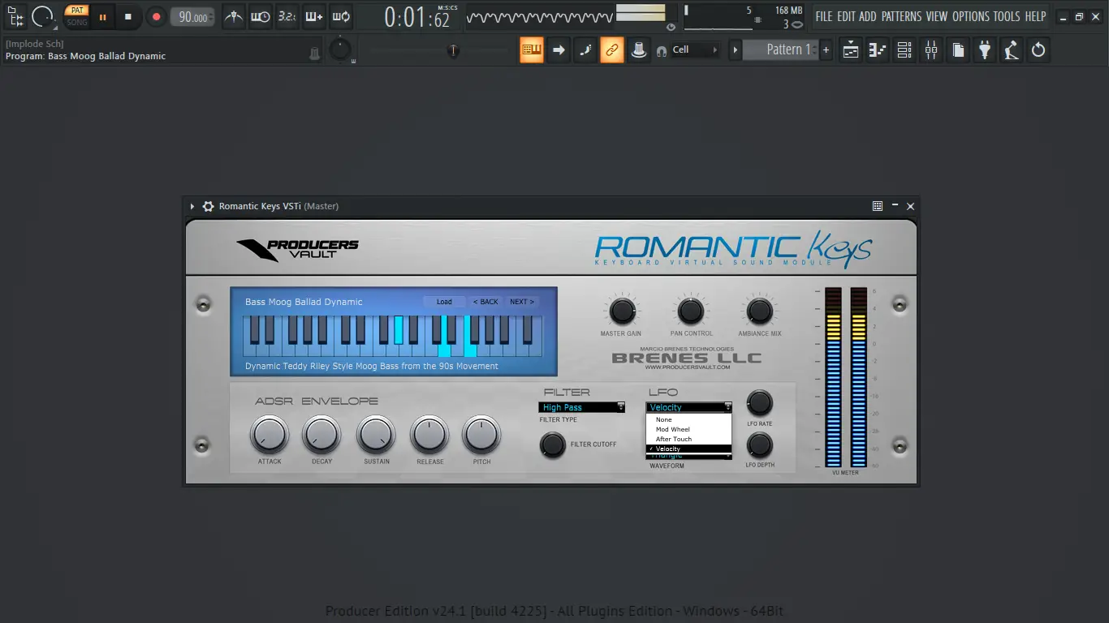The image size is (1109, 623).
Task: Open the ADD menu
Action: 868,16
